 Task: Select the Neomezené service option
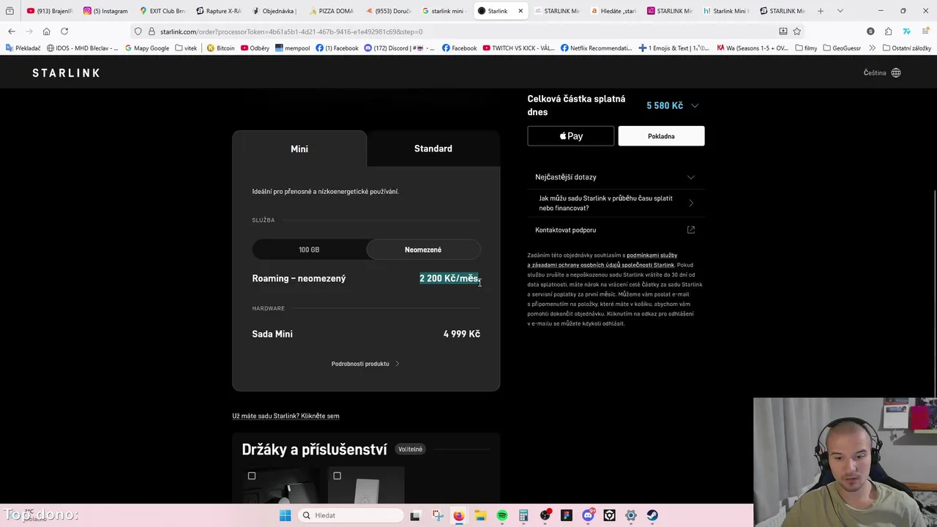(423, 250)
